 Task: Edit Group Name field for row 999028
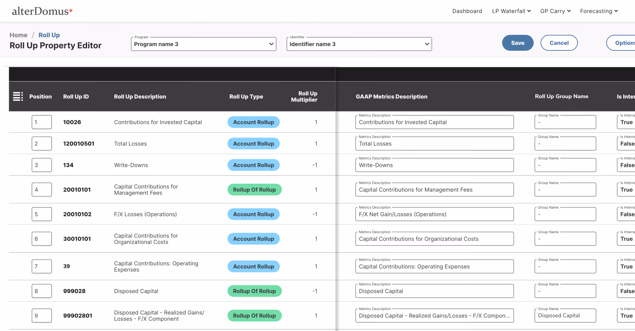(x=565, y=291)
